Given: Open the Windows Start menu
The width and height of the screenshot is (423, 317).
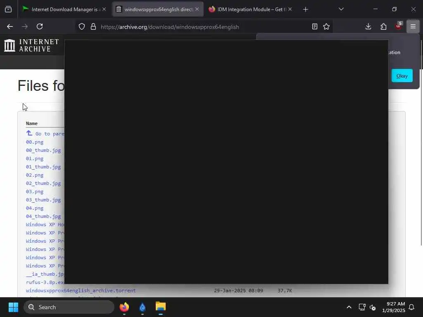Looking at the screenshot, I should (13, 307).
